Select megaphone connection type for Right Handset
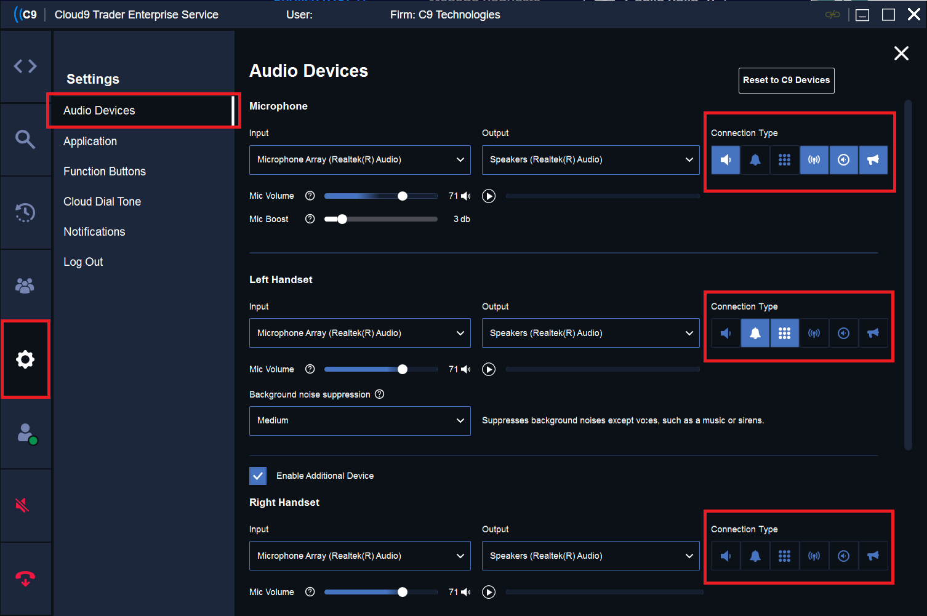Viewport: 927px width, 616px height. tap(873, 556)
